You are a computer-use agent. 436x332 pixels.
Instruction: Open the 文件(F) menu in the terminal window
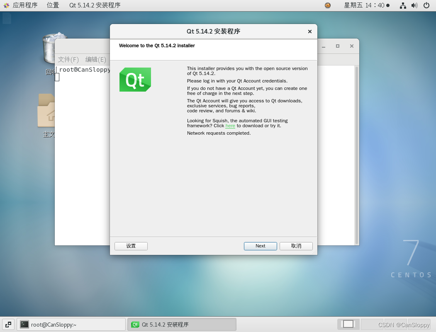(68, 60)
